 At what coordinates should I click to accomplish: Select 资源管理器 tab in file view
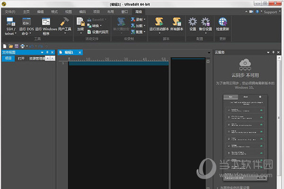click(37, 58)
